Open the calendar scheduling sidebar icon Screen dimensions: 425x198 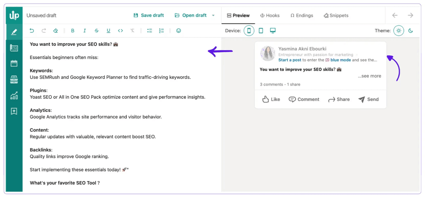click(14, 63)
